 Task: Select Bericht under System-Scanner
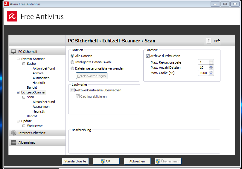click(32, 87)
